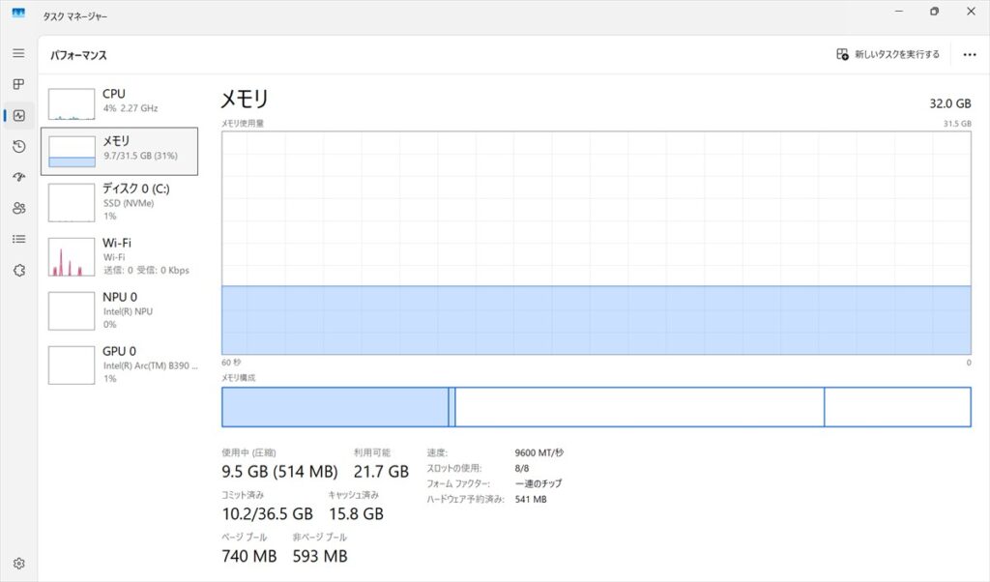Click the GPU 0 mini graph thumbnail

coord(72,364)
